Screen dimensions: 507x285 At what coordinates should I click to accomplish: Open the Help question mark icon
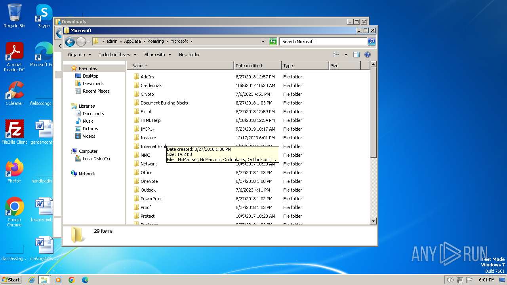pyautogui.click(x=367, y=55)
